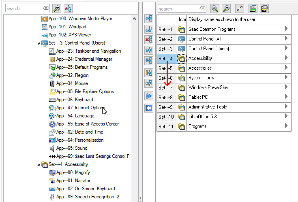The image size is (298, 202).
Task: Click the move node down icon
Action: (x=149, y=60)
